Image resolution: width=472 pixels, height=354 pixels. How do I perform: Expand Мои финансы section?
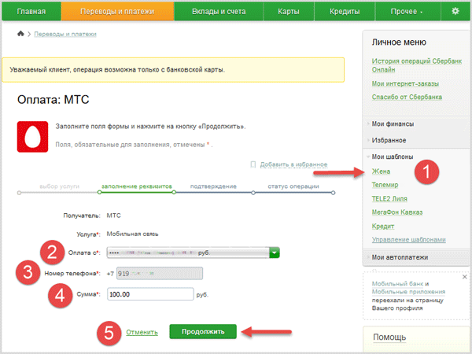click(393, 124)
